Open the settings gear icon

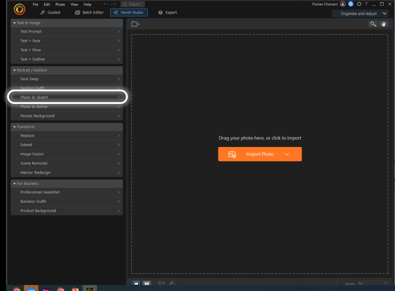tap(359, 4)
